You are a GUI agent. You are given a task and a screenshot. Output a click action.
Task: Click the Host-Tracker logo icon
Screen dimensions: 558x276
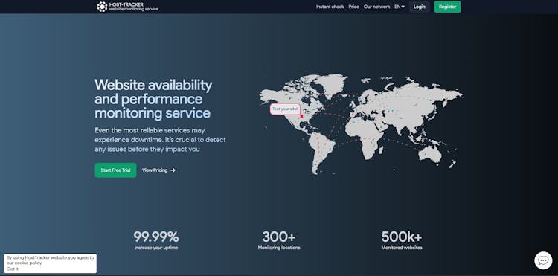click(102, 7)
